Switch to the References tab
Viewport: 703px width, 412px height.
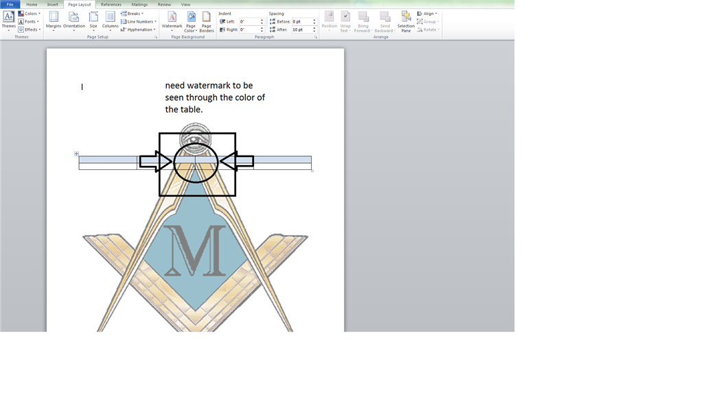point(111,5)
